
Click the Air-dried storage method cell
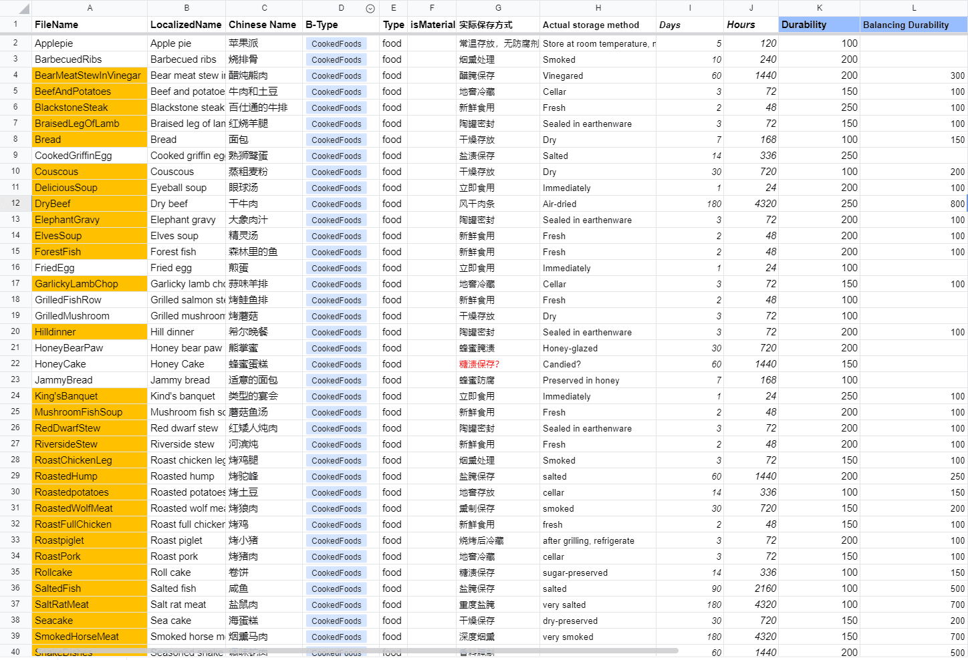598,204
